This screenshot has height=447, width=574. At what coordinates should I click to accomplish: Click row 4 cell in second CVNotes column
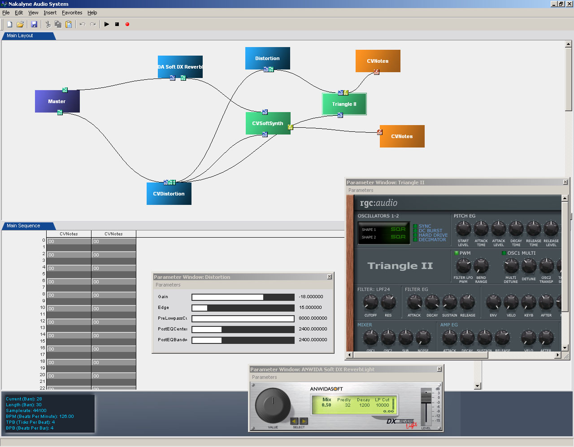tap(114, 268)
